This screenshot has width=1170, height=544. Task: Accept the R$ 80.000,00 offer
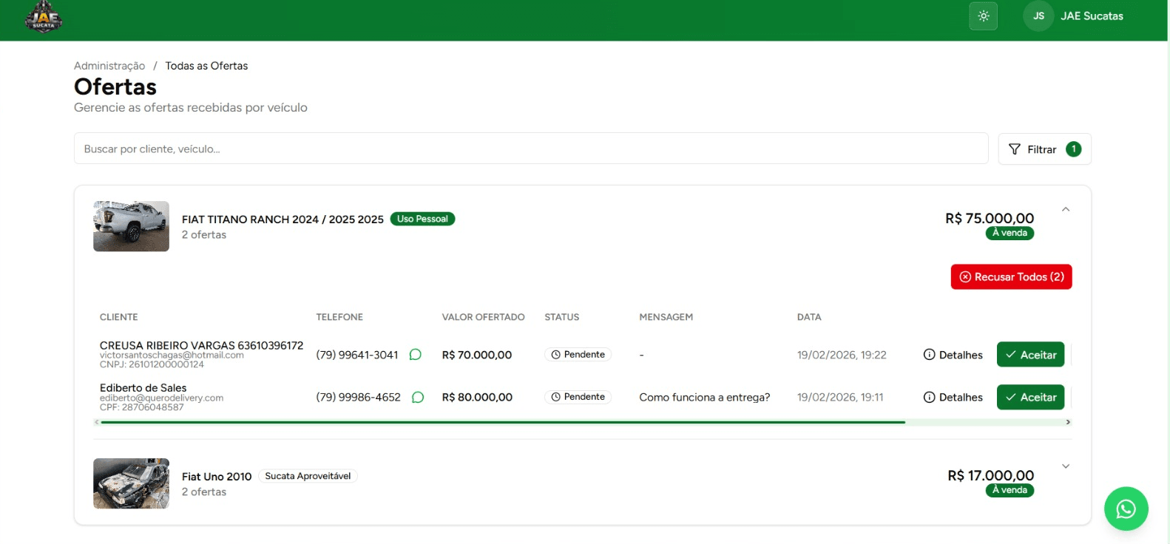[1030, 398]
